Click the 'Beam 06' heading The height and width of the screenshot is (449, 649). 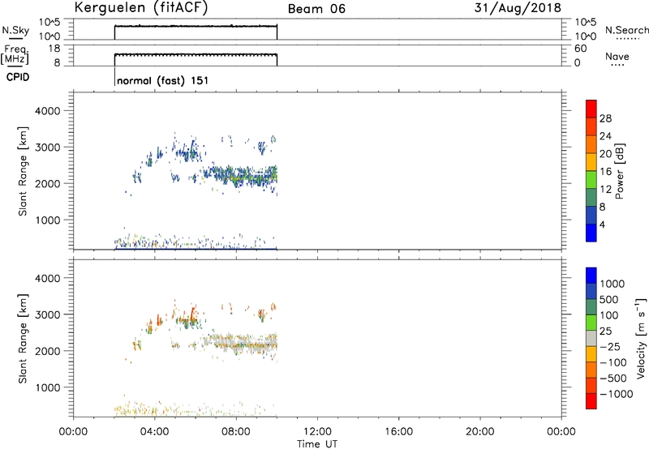click(316, 9)
